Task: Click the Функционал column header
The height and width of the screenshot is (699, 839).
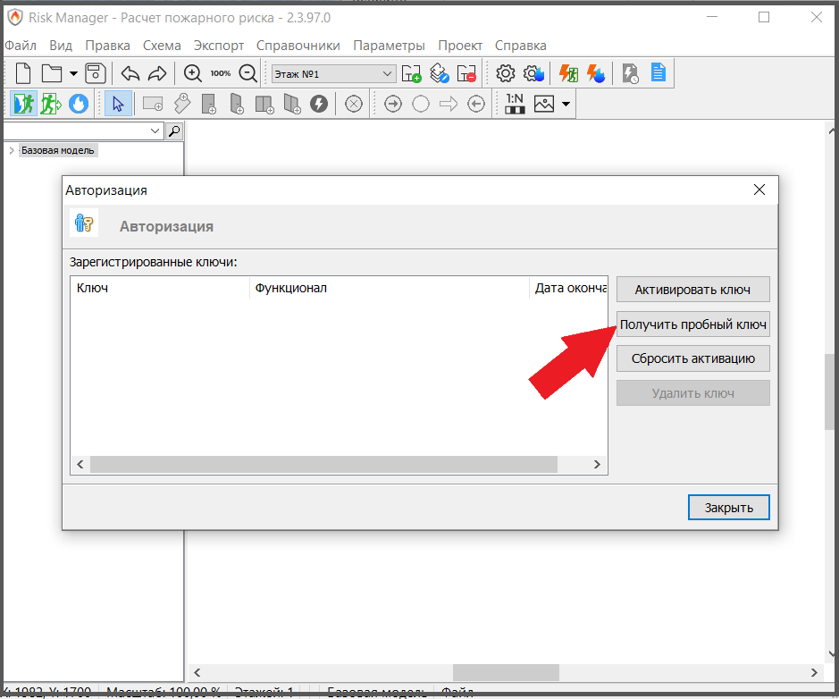Action: coord(389,288)
